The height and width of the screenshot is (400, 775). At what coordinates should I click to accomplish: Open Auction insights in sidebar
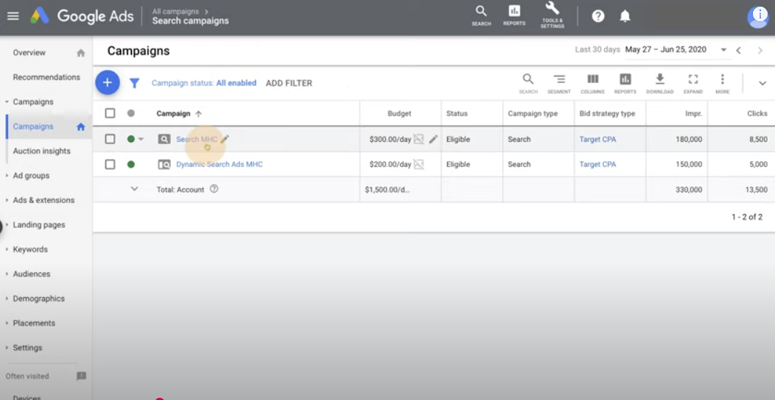(x=41, y=151)
